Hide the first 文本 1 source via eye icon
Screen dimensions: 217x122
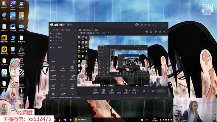[x=51, y=37]
